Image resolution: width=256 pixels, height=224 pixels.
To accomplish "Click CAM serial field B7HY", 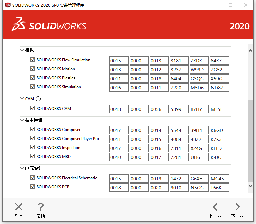I will coord(199,109).
